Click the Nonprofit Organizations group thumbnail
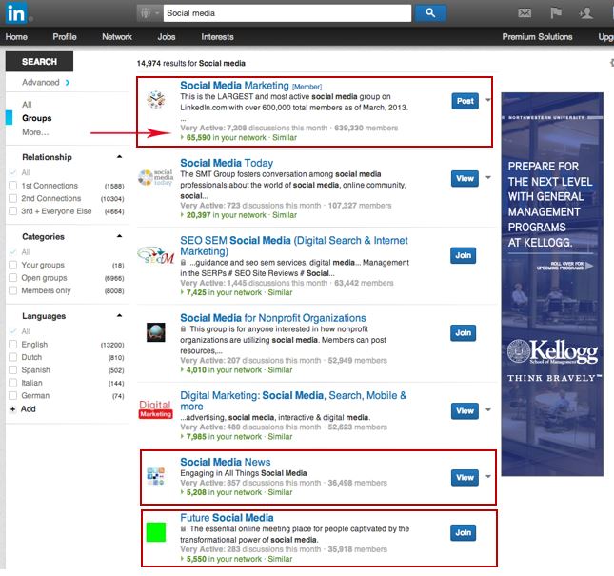 pos(155,332)
